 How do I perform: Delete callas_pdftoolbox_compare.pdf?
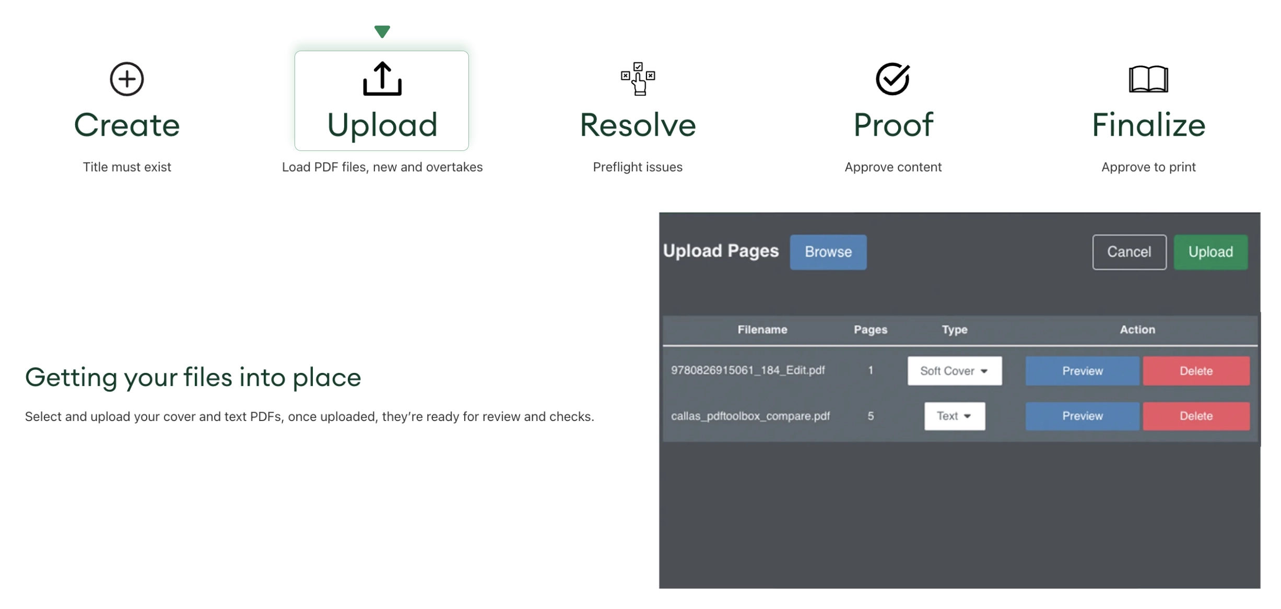1196,416
